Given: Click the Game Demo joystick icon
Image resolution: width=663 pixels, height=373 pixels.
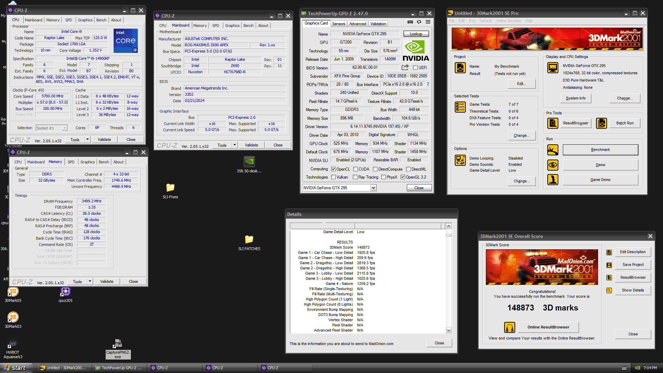Looking at the screenshot, I should [552, 180].
